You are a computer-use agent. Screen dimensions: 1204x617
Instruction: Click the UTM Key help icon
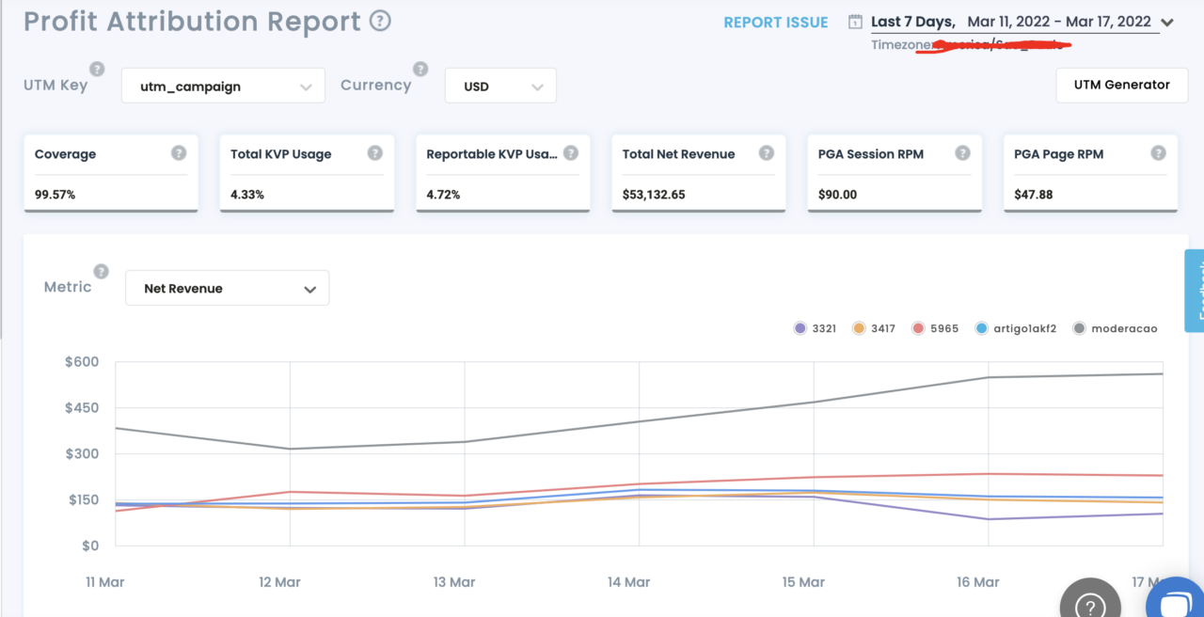pos(97,70)
